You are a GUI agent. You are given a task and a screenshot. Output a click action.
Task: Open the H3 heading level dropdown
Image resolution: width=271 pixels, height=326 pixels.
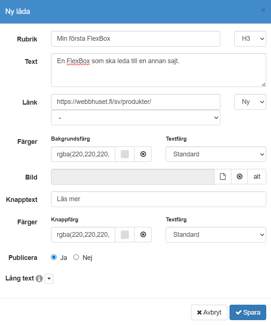point(250,39)
